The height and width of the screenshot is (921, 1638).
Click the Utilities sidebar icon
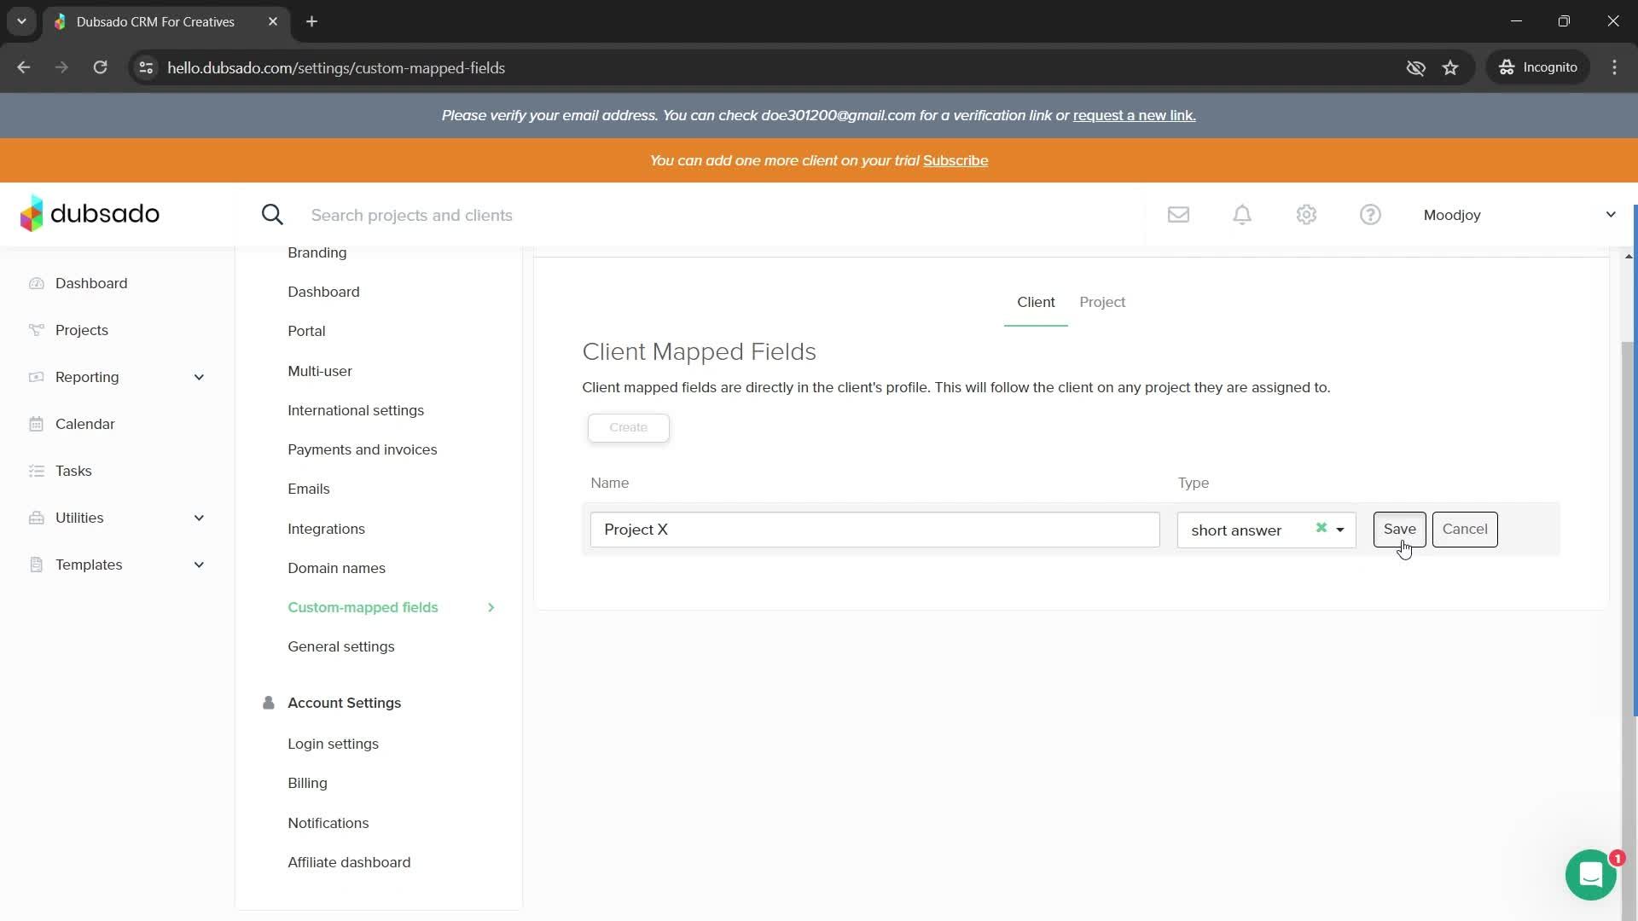point(36,518)
